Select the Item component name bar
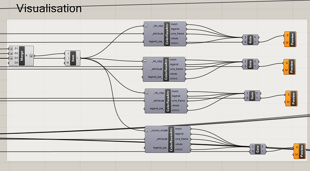Image resolution: width=310 pixels, height=171 pixels. click(x=73, y=58)
